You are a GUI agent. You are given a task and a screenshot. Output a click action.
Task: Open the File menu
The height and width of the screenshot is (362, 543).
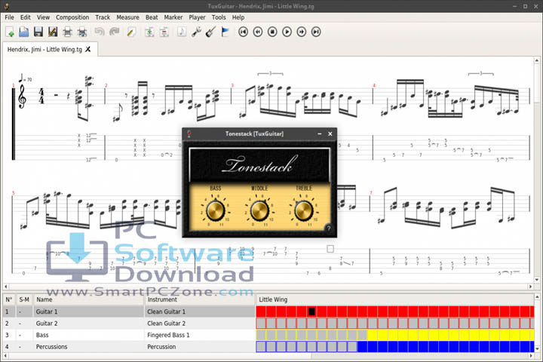click(x=9, y=17)
